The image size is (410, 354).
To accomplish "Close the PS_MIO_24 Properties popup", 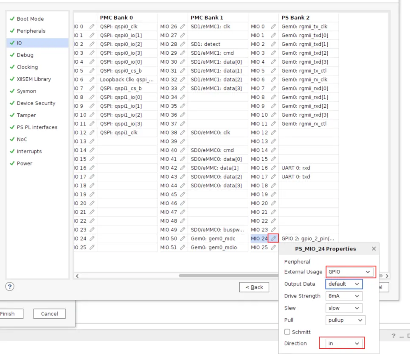I will click(373, 249).
